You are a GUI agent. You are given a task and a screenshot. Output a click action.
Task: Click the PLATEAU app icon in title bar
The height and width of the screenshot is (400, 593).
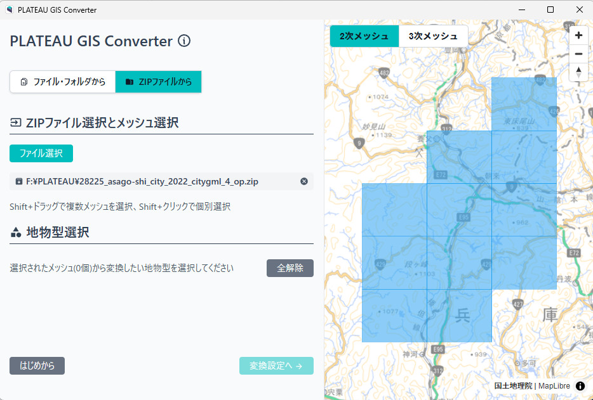[x=9, y=10]
